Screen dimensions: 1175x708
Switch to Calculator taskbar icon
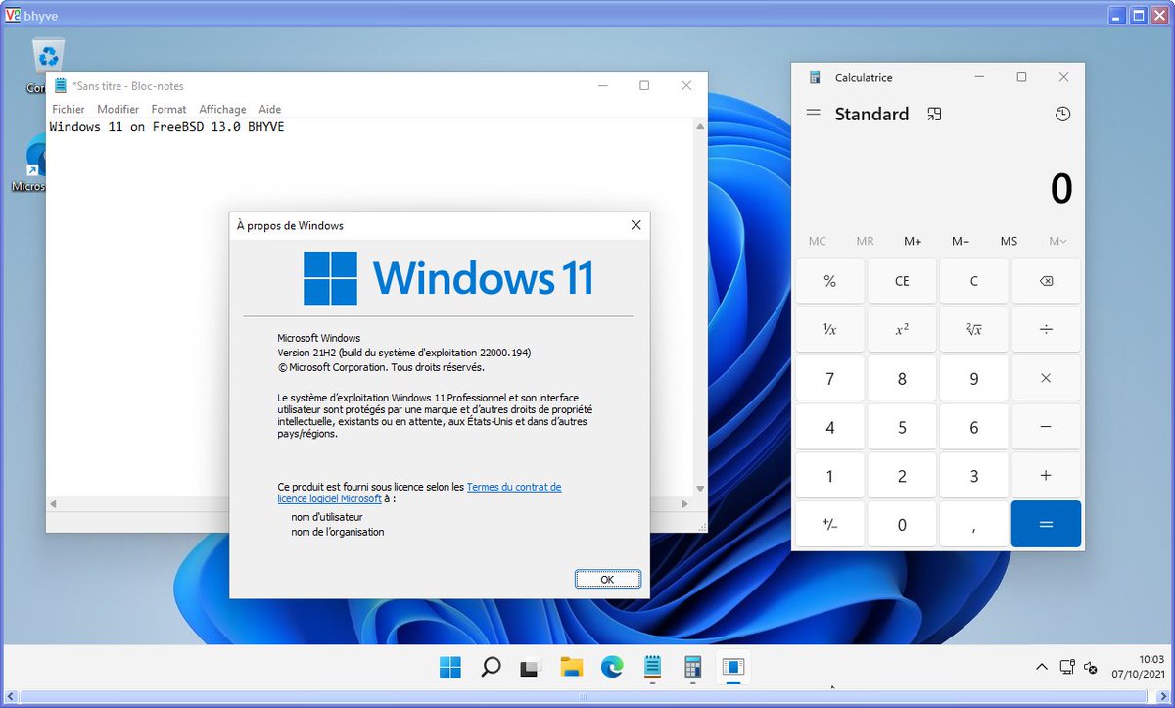pyautogui.click(x=692, y=668)
